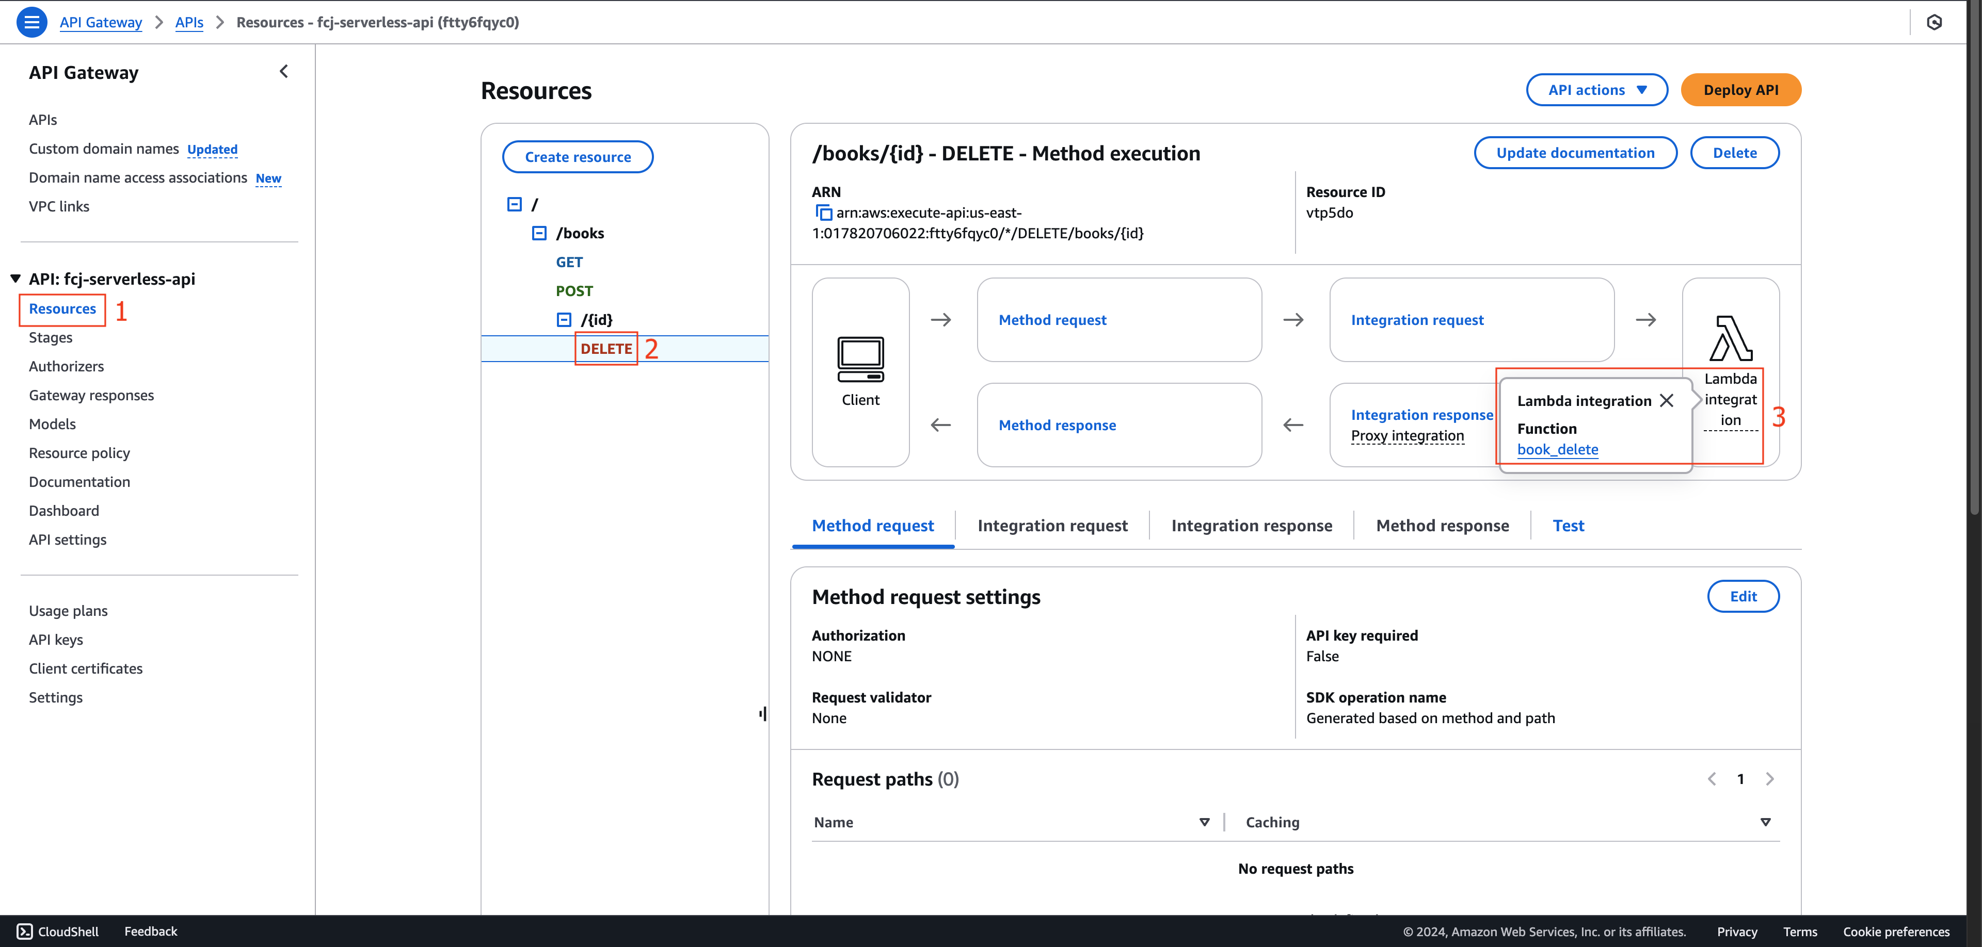Viewport: 1982px width, 947px height.
Task: Collapse the /books resource node
Action: pos(539,233)
